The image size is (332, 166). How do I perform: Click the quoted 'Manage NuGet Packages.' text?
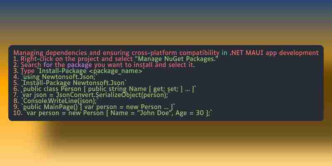pos(177,59)
